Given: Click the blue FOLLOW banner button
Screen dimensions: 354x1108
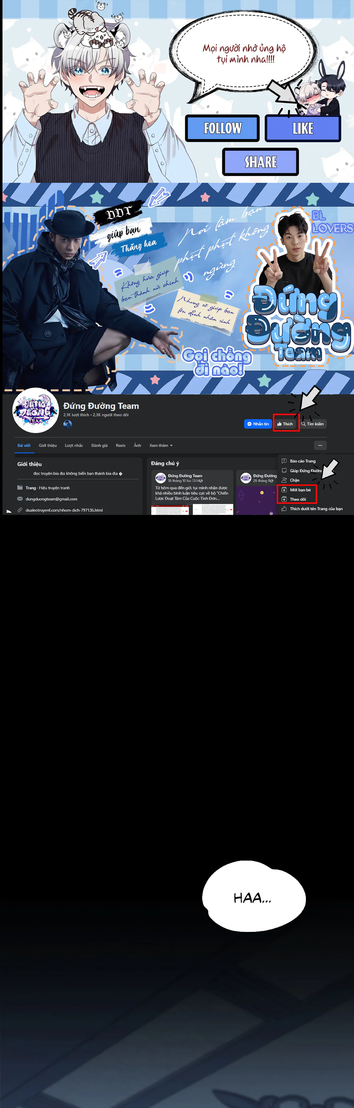Looking at the screenshot, I should pyautogui.click(x=222, y=128).
